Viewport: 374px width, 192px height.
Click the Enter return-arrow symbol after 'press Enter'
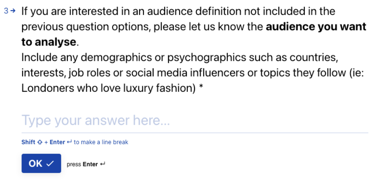(x=103, y=164)
